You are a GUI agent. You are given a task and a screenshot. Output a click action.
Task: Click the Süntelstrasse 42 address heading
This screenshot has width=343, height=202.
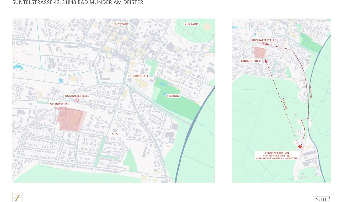(78, 3)
